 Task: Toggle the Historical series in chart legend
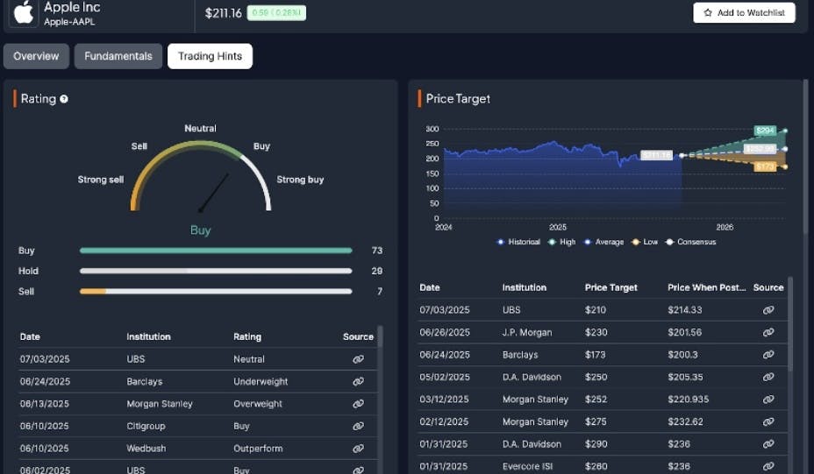(518, 242)
